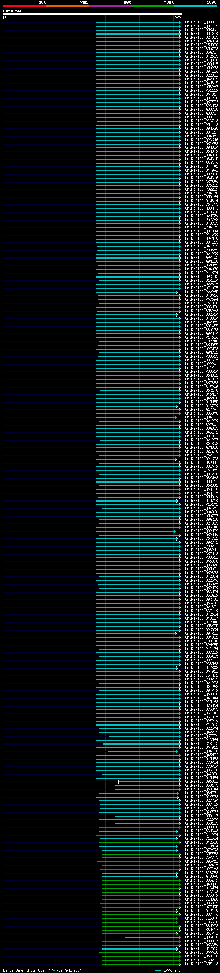Click the purple ~60% identity legend swatch
Viewport: 220px width, 973px height.
[x=110, y=6]
